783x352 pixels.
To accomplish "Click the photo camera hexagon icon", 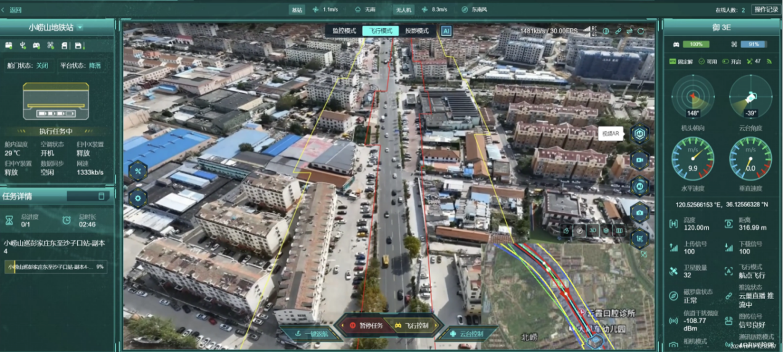I will pyautogui.click(x=640, y=211).
